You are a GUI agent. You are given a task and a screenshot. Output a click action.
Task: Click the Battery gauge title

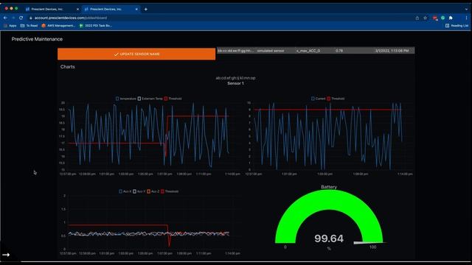(329, 187)
